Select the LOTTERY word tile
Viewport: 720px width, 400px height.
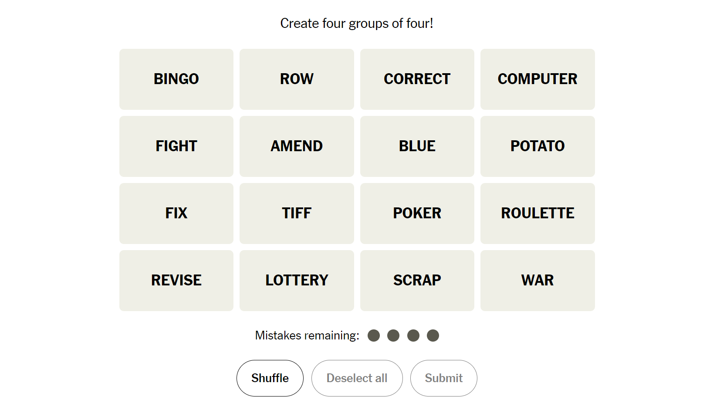tap(297, 281)
